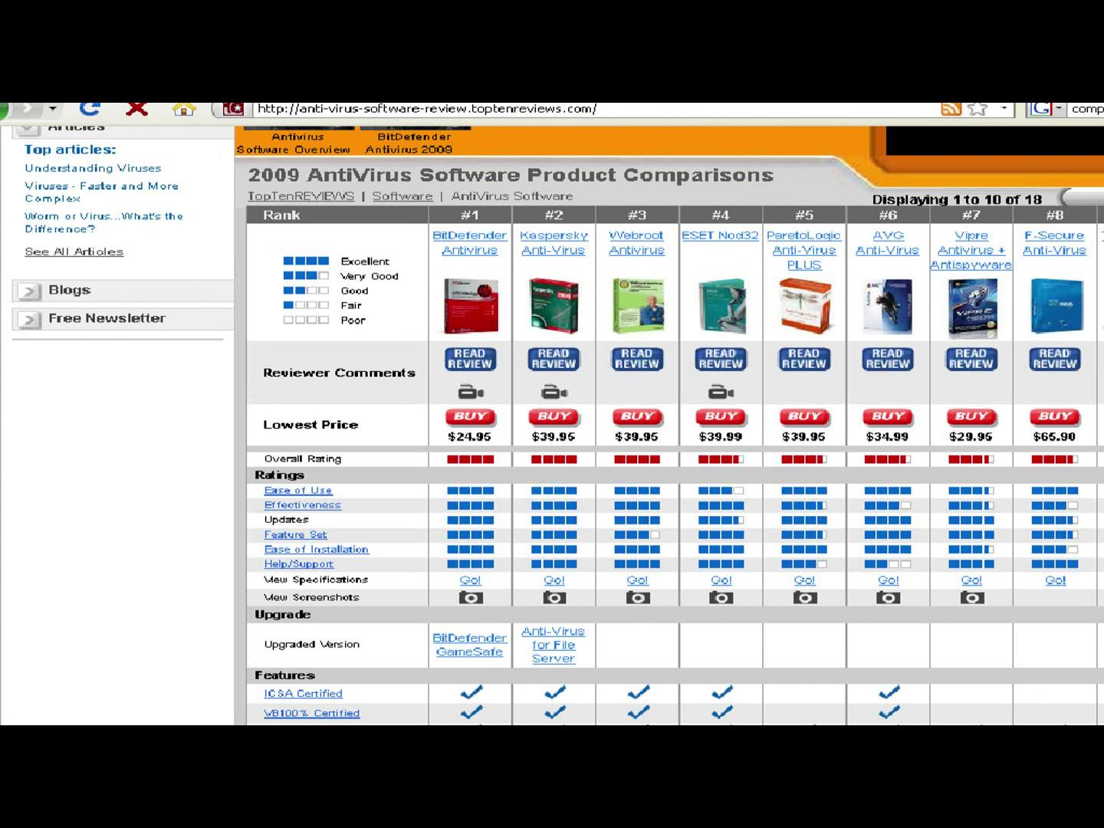
Task: Go to TopTenREVIEWS breadcrumb link
Action: [x=301, y=196]
